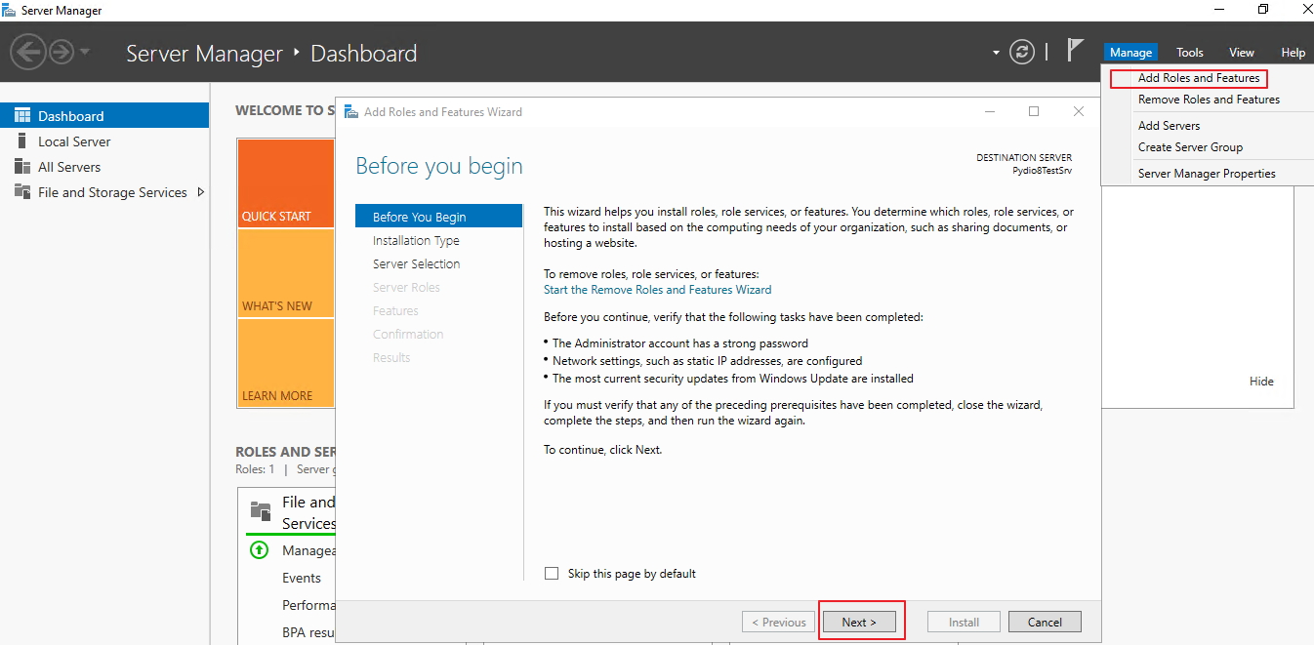Click the All Servers icon in sidebar

click(21, 166)
